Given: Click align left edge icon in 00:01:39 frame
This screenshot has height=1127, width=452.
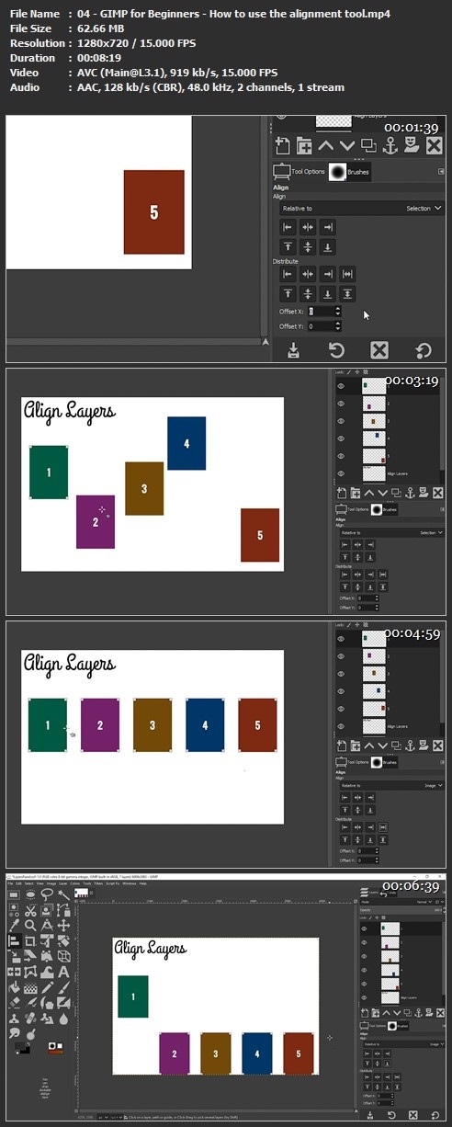Looking at the screenshot, I should [288, 227].
